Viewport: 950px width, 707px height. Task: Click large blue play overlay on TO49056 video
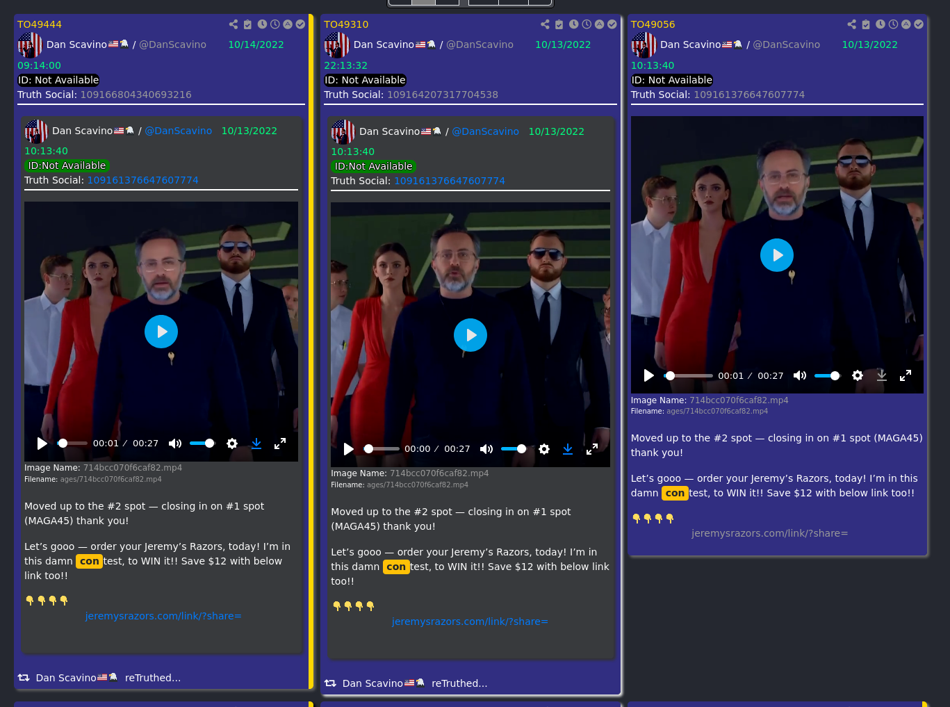tap(777, 255)
